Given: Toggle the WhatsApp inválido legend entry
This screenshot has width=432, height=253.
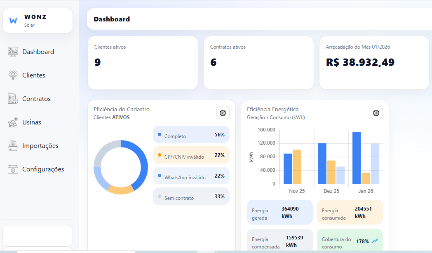Looking at the screenshot, I should click(x=191, y=176).
